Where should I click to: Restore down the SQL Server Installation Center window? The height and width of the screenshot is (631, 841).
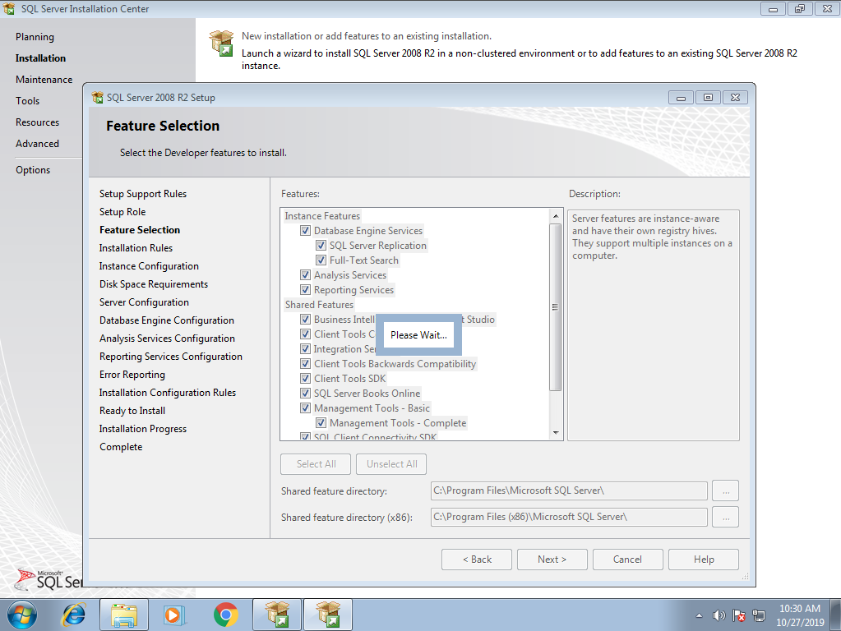click(800, 8)
